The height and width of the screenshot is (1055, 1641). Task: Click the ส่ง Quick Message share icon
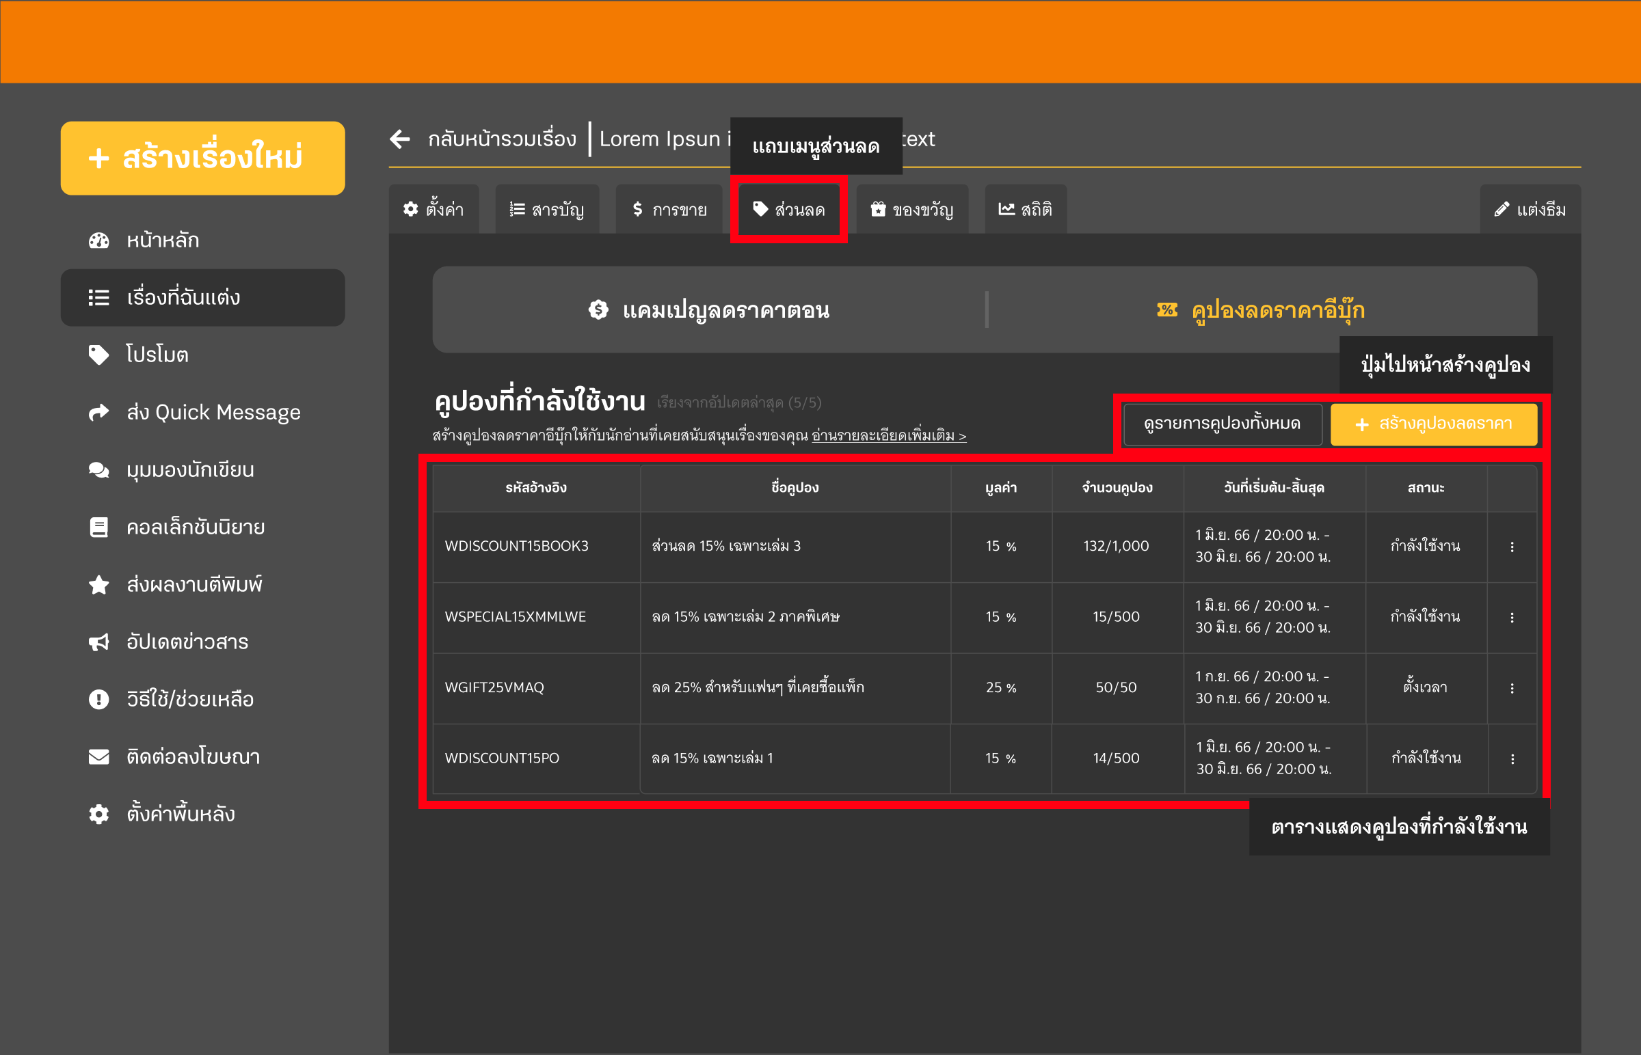tap(98, 413)
